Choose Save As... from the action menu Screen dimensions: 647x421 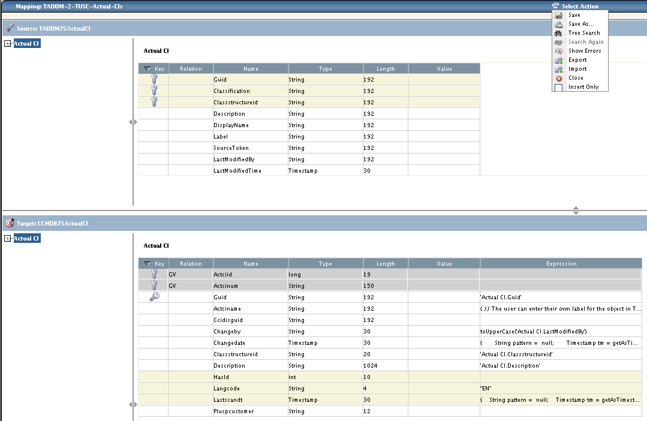581,24
